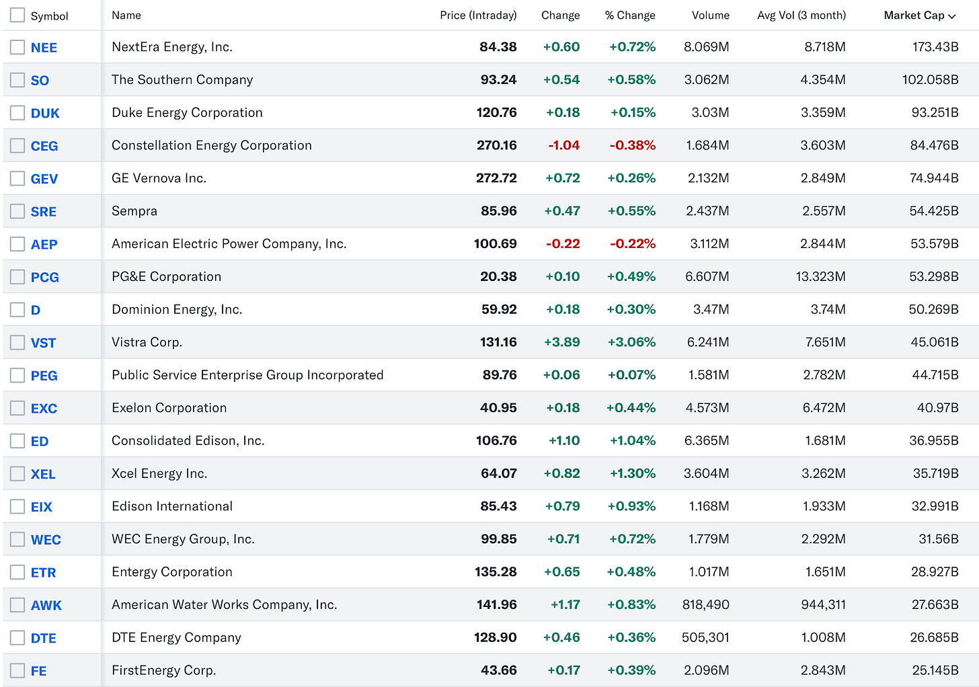
Task: Sort the list by Volume header
Action: pyautogui.click(x=711, y=15)
